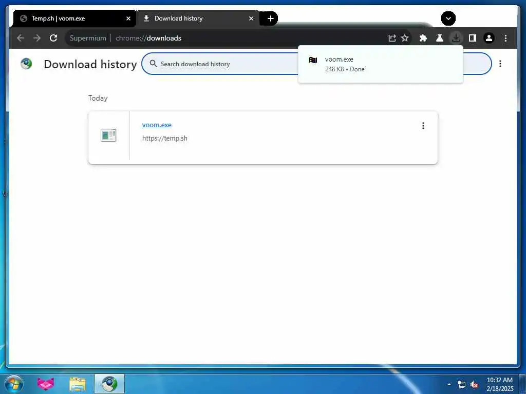Click the Download history page title
The height and width of the screenshot is (394, 526).
click(x=90, y=64)
